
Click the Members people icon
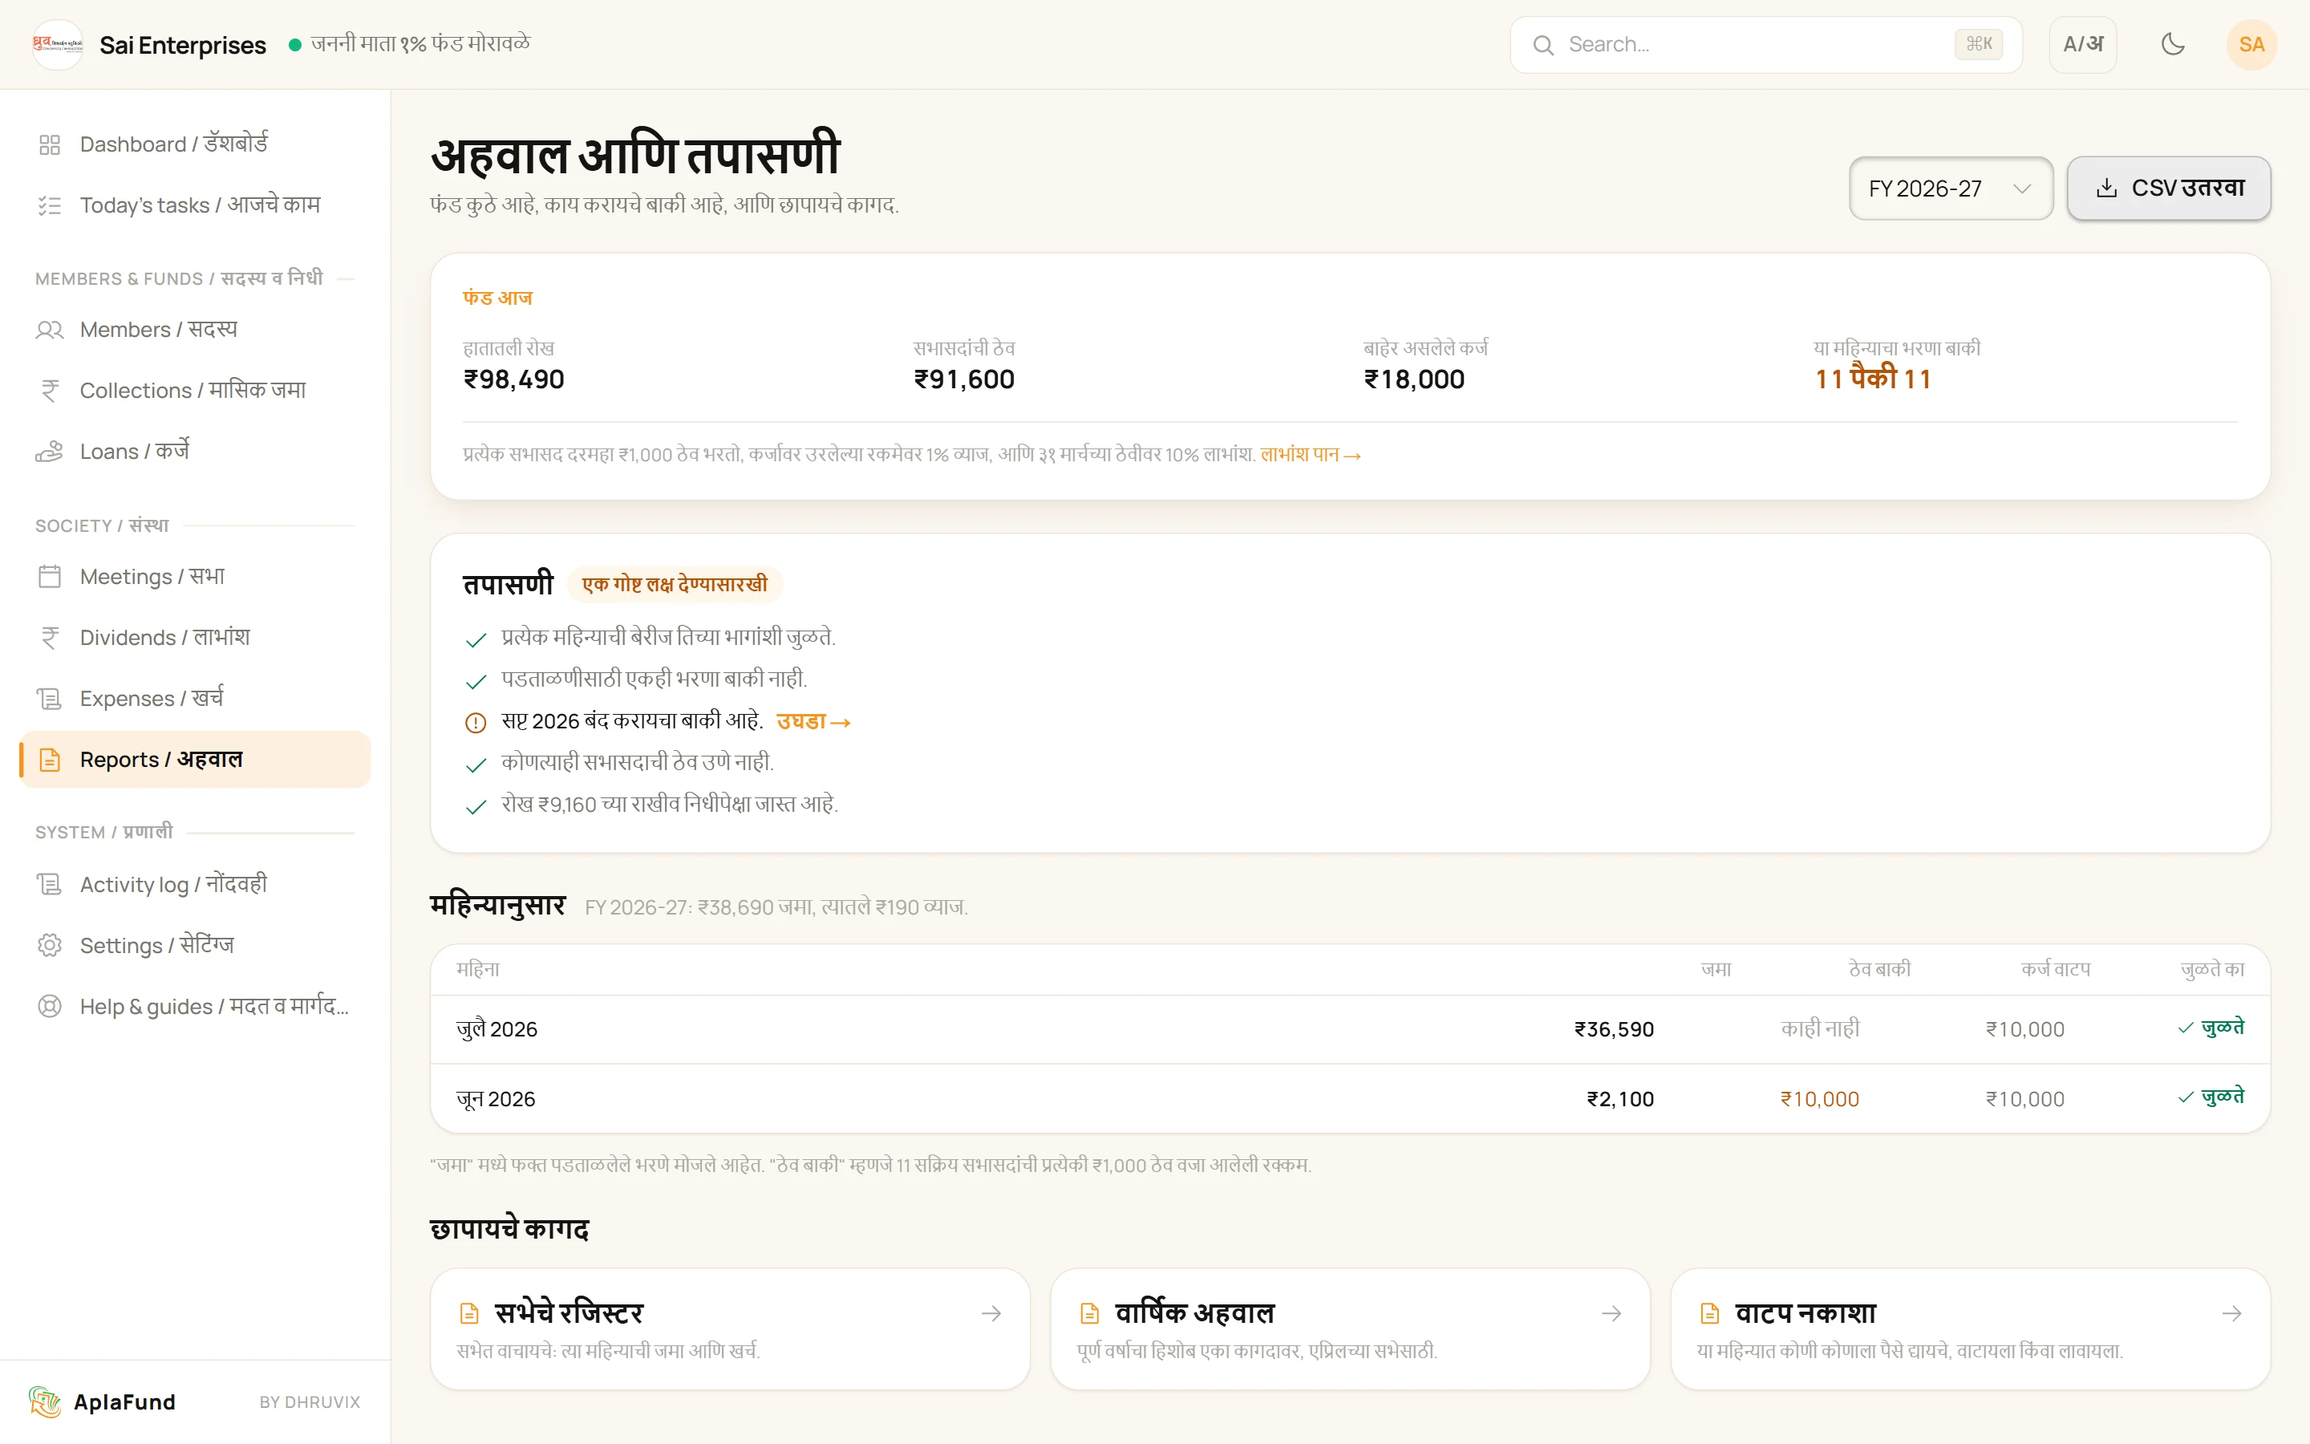coord(50,330)
